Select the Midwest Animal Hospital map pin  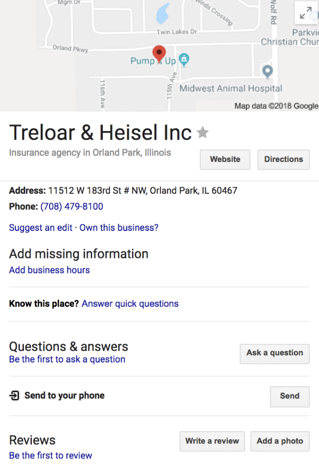[x=267, y=71]
